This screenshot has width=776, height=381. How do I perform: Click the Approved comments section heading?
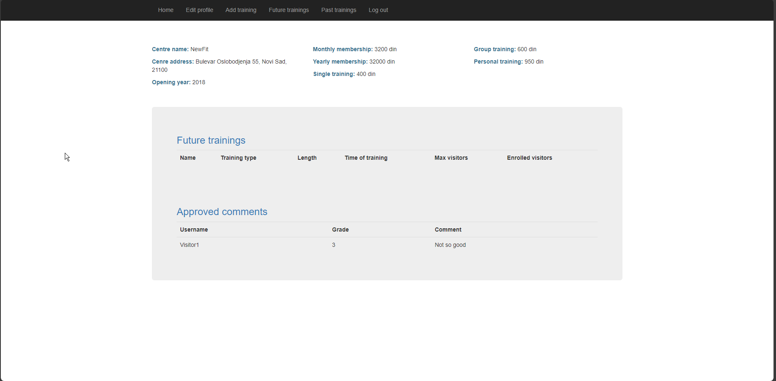point(222,212)
